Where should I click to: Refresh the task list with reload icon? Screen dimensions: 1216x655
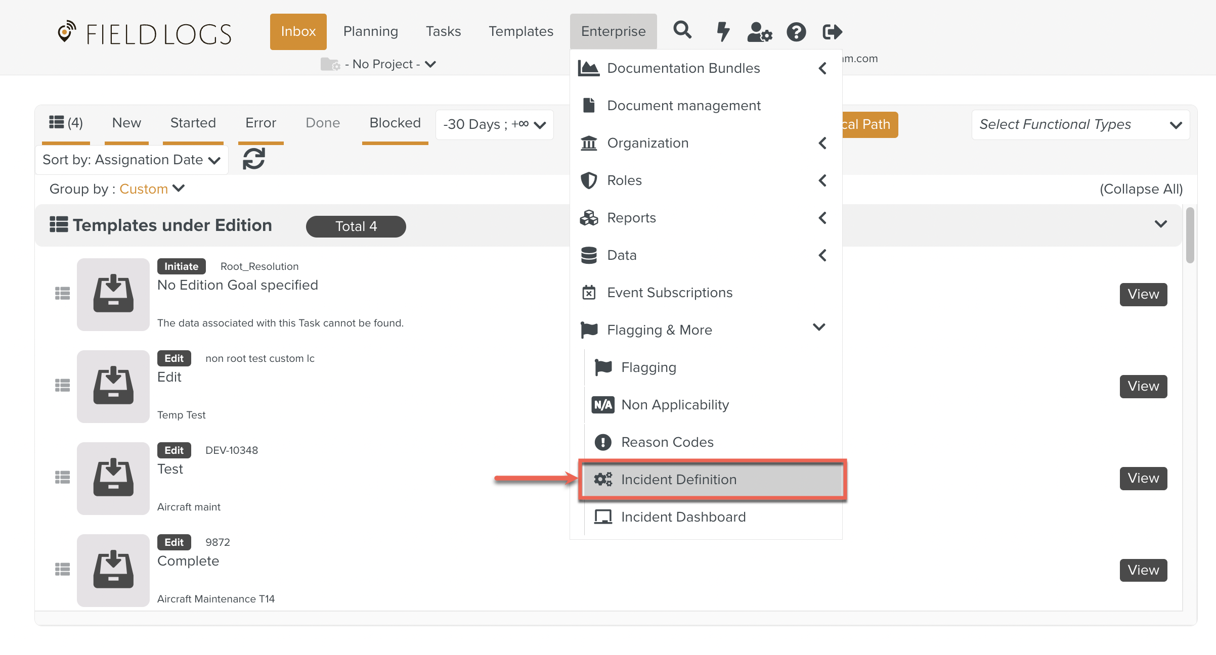(254, 159)
